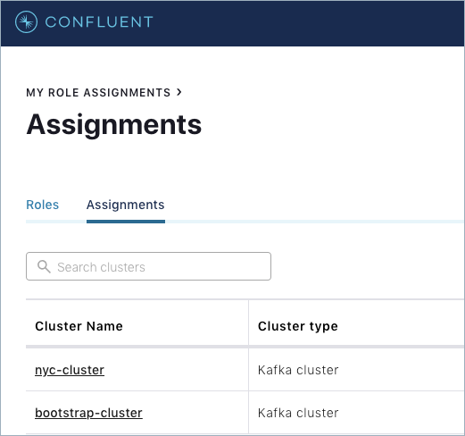Screen dimensions: 465x436
Task: Click the blue underline beneath Assignments tab
Action: 126,222
